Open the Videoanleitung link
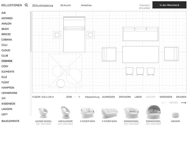Image resolution: width=188 pixels, height=163 pixels. tap(92, 97)
